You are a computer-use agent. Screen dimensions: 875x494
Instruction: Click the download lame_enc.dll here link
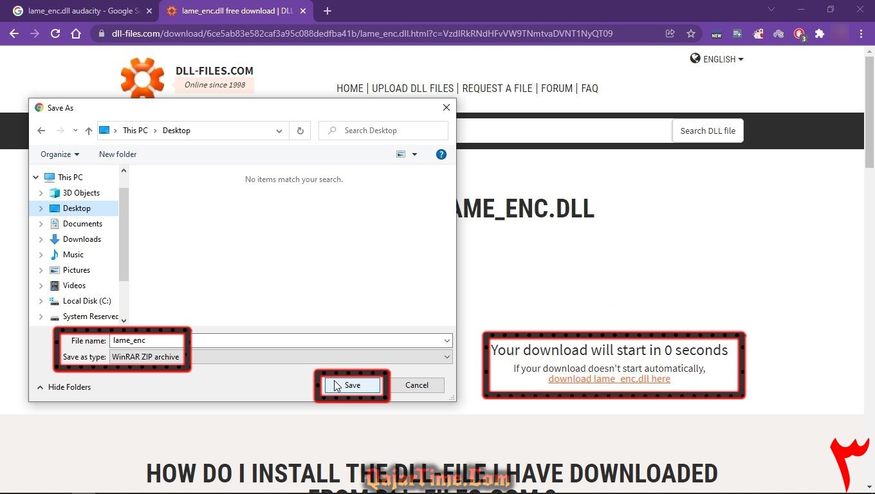click(609, 379)
